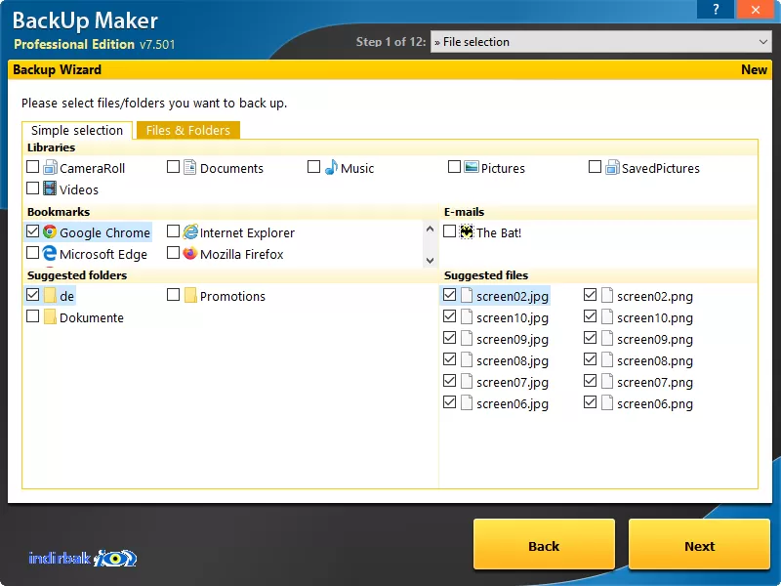Click the de folder icon

click(x=50, y=296)
